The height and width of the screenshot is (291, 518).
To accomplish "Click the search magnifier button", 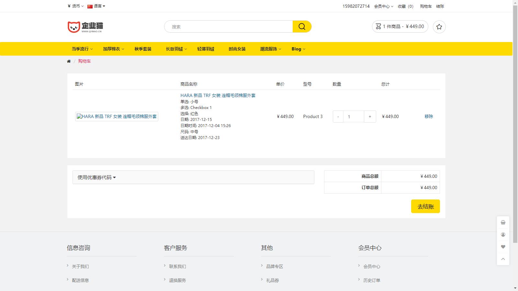I will 302,26.
